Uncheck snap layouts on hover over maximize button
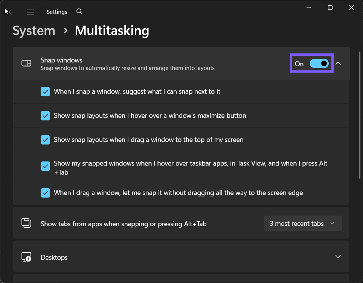The image size is (363, 283). tap(45, 116)
